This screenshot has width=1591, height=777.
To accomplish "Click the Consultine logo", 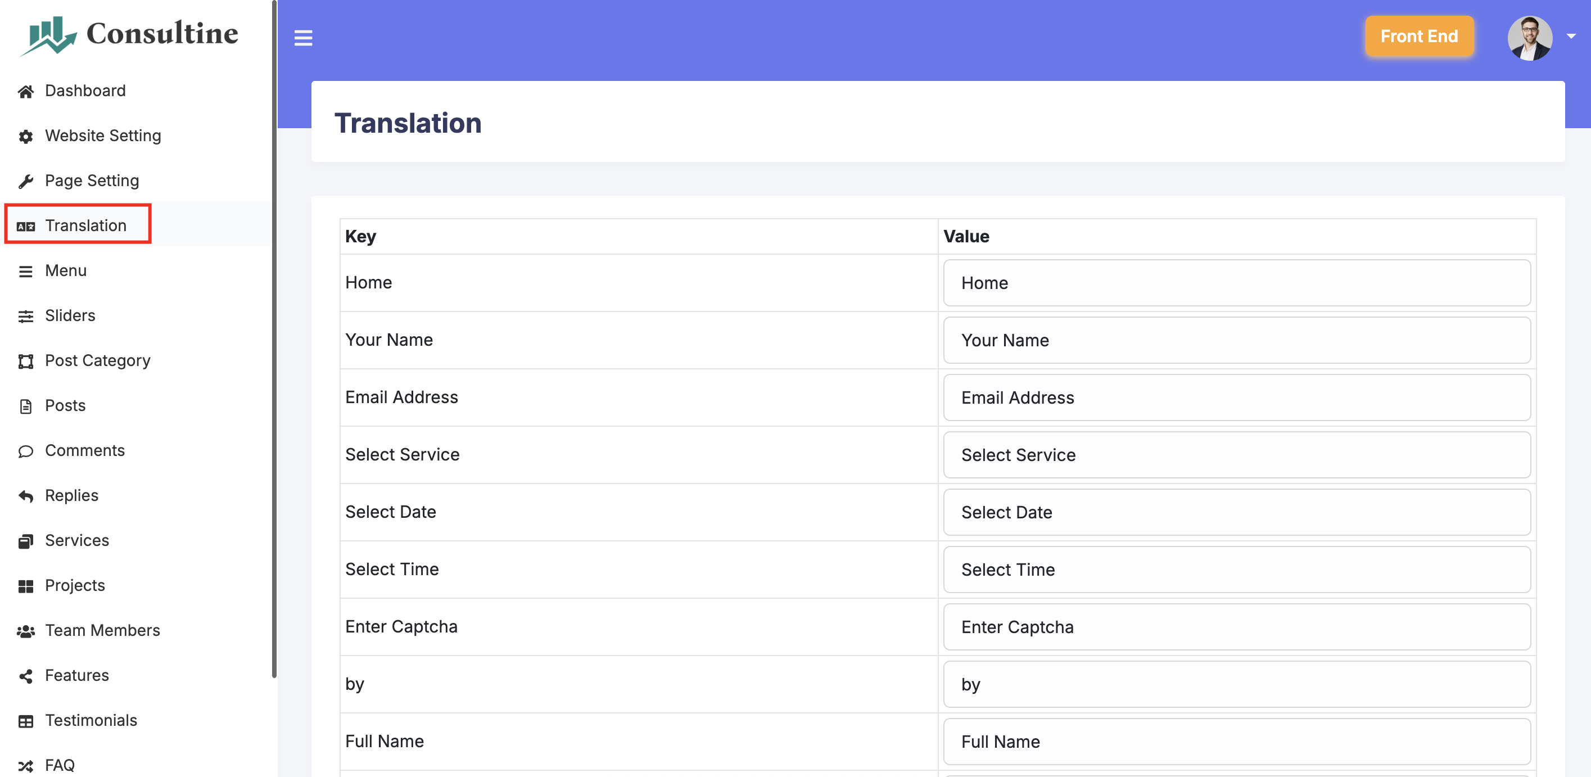I will pos(129,35).
